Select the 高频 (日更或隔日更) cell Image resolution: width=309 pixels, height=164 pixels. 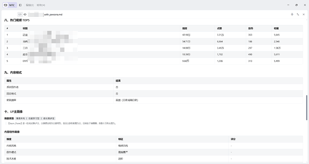tap(127, 100)
